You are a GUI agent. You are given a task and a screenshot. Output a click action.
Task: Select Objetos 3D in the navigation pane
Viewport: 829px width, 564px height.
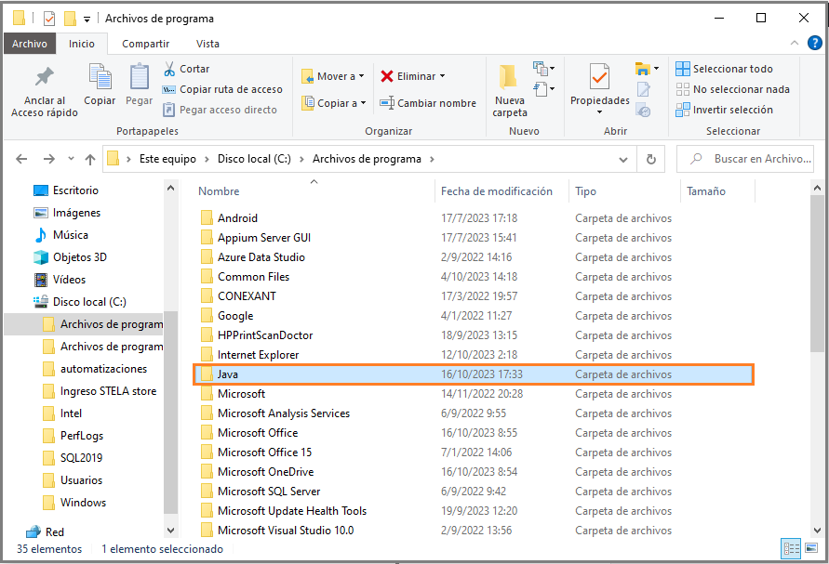point(70,257)
